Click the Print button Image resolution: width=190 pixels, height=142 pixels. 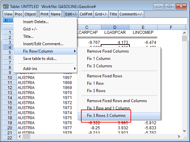(x=44, y=14)
